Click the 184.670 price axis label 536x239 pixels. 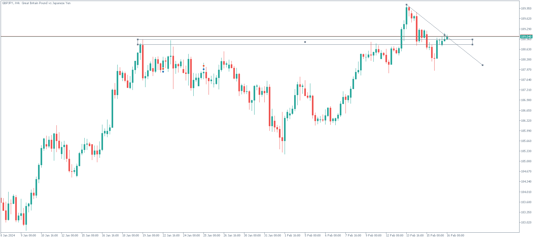click(x=526, y=171)
